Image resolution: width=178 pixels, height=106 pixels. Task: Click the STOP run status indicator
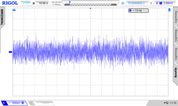(26, 3)
